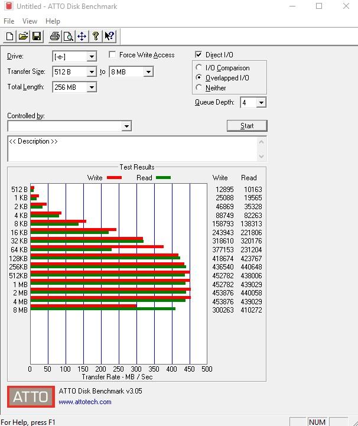The height and width of the screenshot is (426, 358).
Task: Click the Write column header in results
Action: pyautogui.click(x=220, y=178)
